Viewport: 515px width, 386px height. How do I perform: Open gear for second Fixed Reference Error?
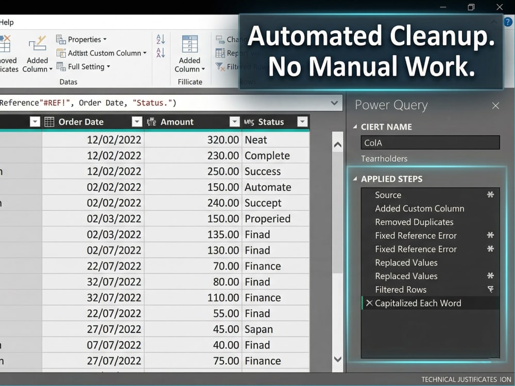click(490, 249)
